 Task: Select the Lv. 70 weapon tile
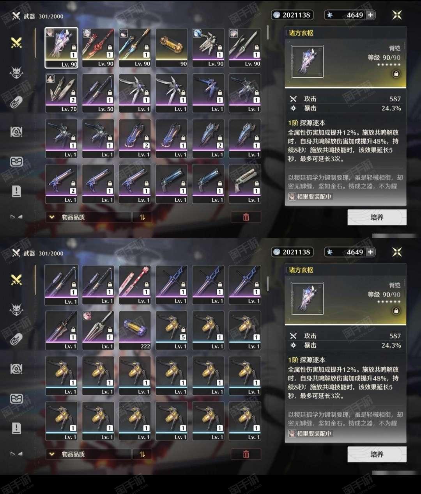[x=62, y=93]
